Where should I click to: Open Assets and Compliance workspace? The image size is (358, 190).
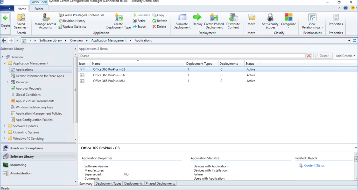[x=39, y=148]
